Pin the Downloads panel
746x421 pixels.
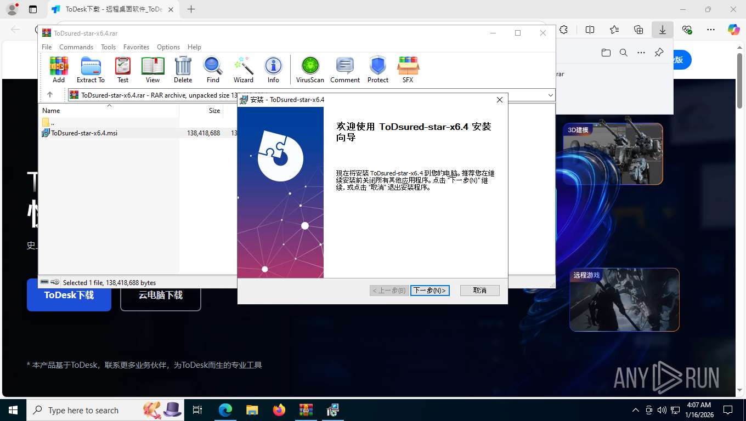coord(659,53)
